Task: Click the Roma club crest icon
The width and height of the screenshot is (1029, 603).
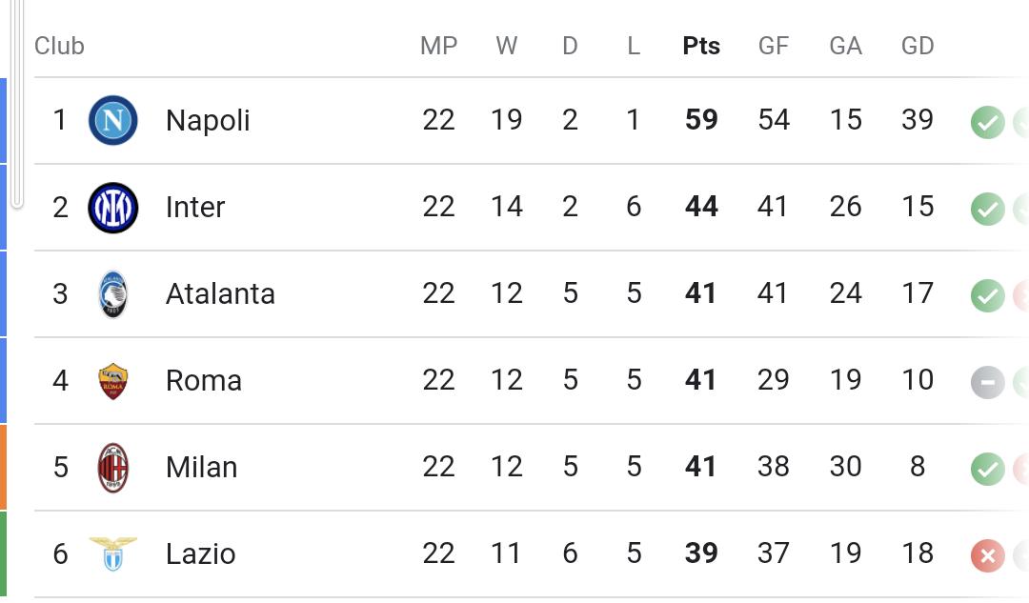Action: point(113,381)
